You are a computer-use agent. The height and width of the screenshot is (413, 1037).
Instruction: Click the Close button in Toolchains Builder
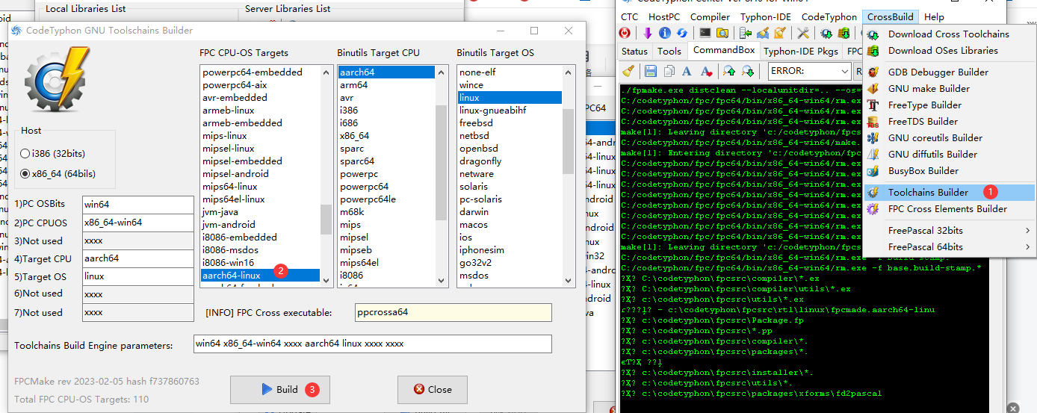[433, 389]
